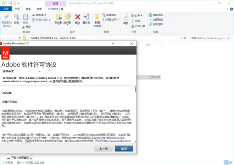Open the Delete button dropdown arrow

click(78, 24)
